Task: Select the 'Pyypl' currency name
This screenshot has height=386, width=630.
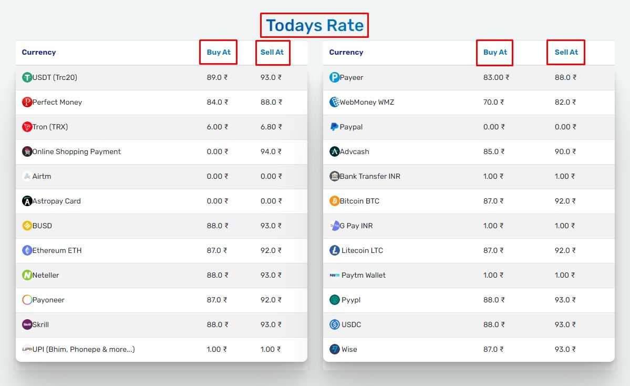Action: pos(351,300)
